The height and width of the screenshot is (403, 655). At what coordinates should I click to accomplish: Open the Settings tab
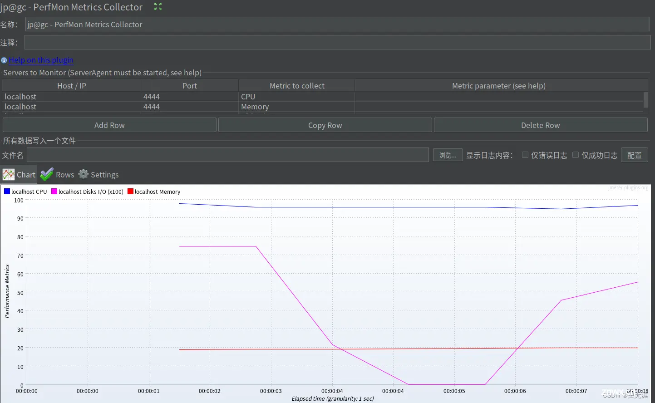tap(98, 175)
